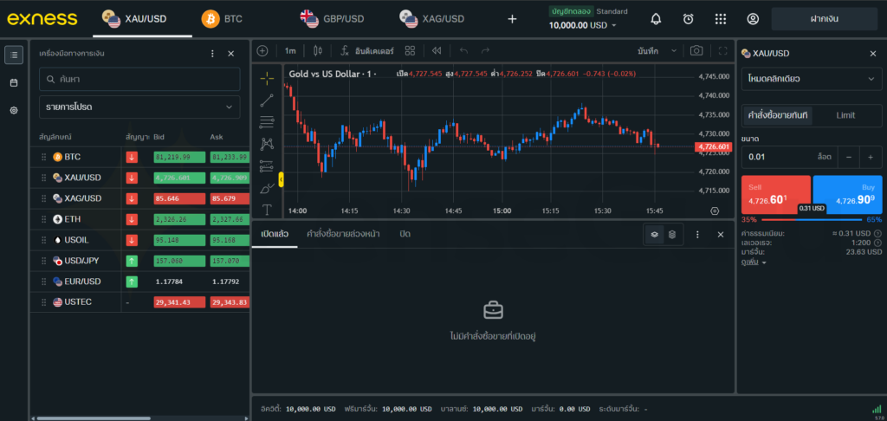Increase lot size with plus button
This screenshot has height=421, width=887.
(x=870, y=157)
